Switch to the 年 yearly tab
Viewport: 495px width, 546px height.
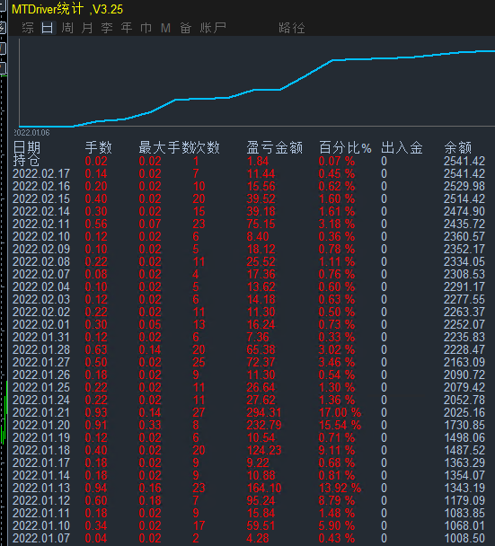(127, 28)
